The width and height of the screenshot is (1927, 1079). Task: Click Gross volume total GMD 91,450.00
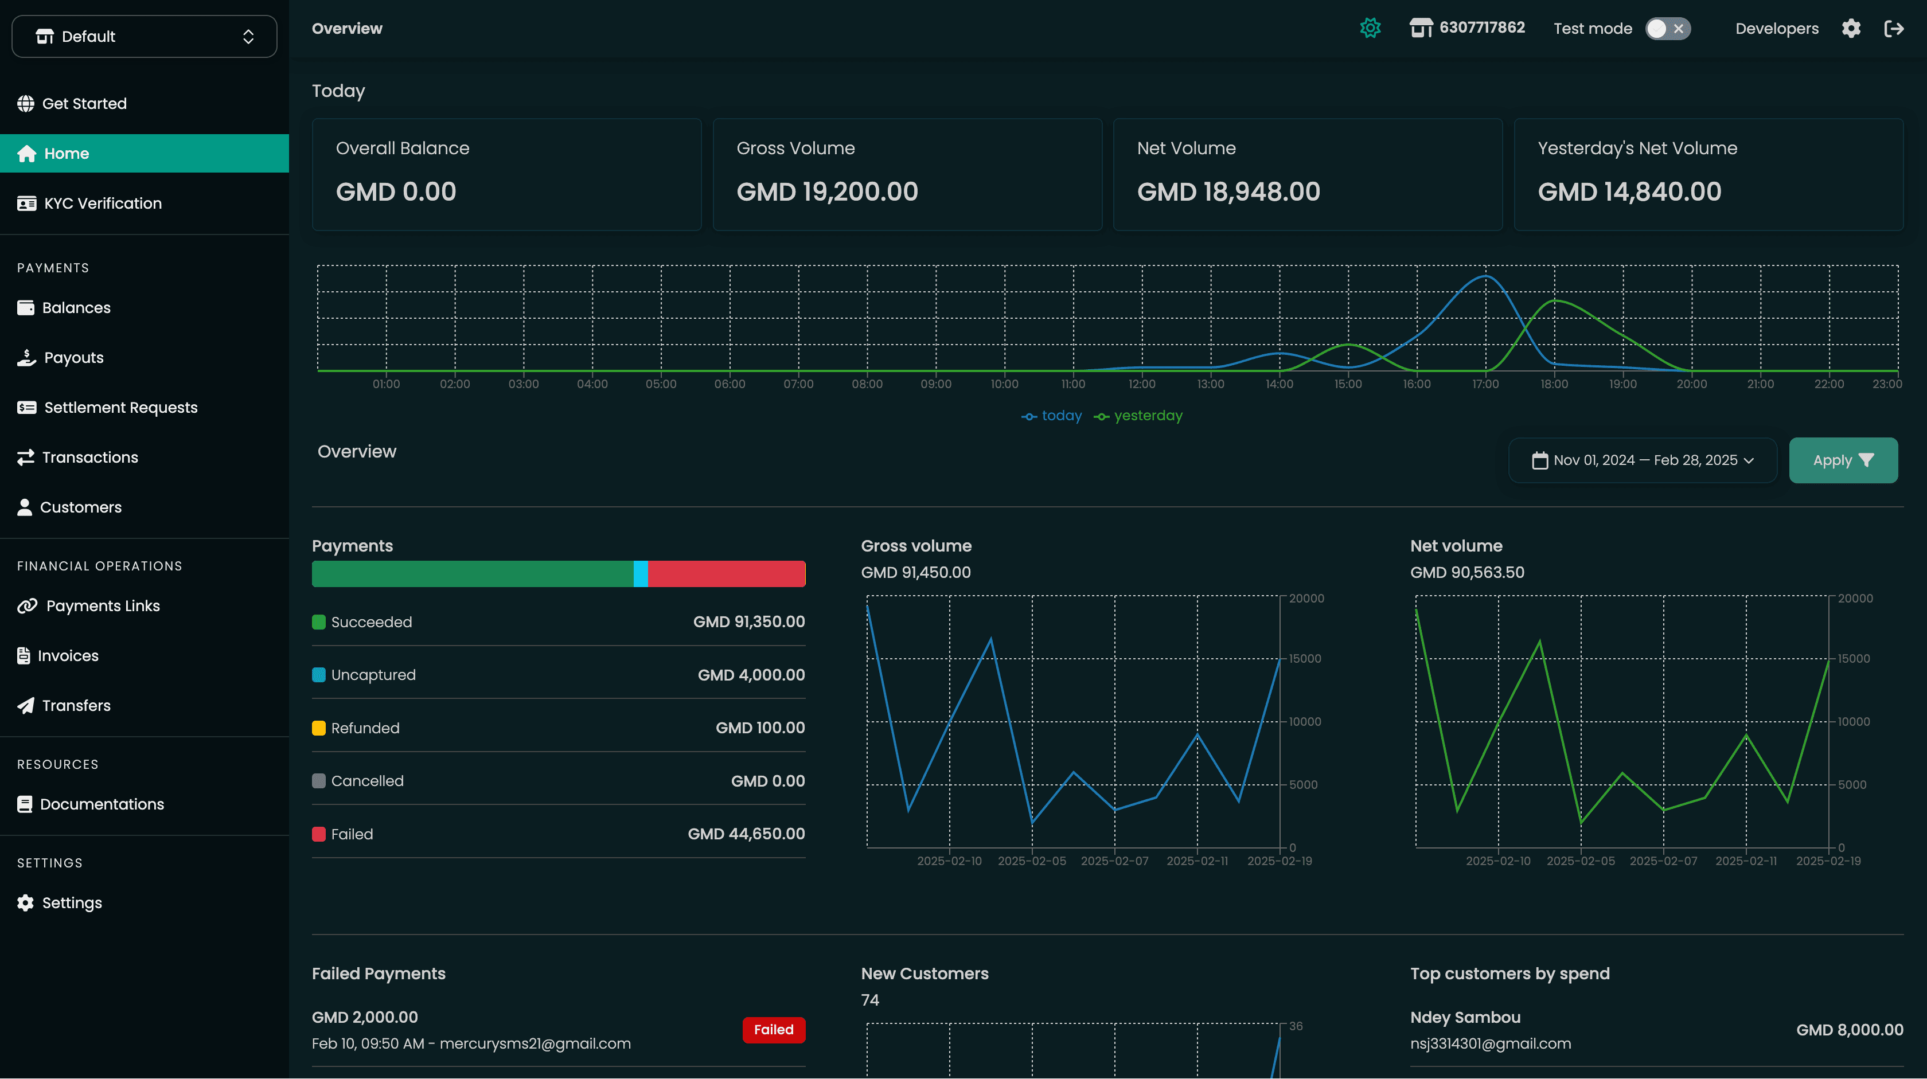pos(916,572)
